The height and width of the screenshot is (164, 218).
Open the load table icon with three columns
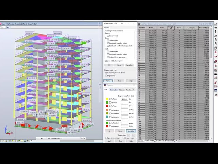216,74
